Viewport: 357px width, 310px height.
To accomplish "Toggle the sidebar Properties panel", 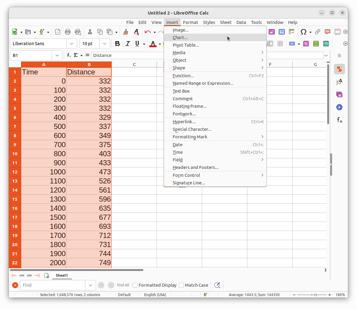I will [339, 69].
